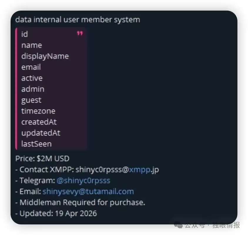
Task: Select the "guest" field line
Action: 31,100
